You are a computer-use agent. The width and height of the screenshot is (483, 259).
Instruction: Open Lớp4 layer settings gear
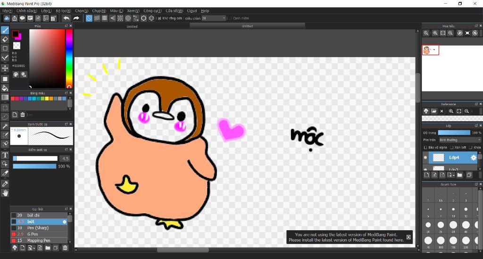[x=474, y=158]
